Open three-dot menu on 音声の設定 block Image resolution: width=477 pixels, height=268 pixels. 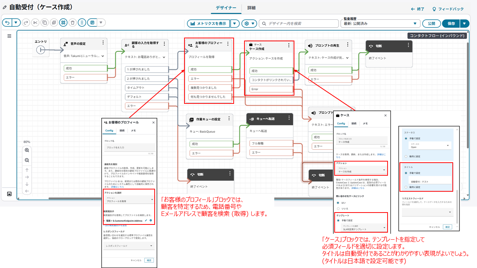pos(103,43)
